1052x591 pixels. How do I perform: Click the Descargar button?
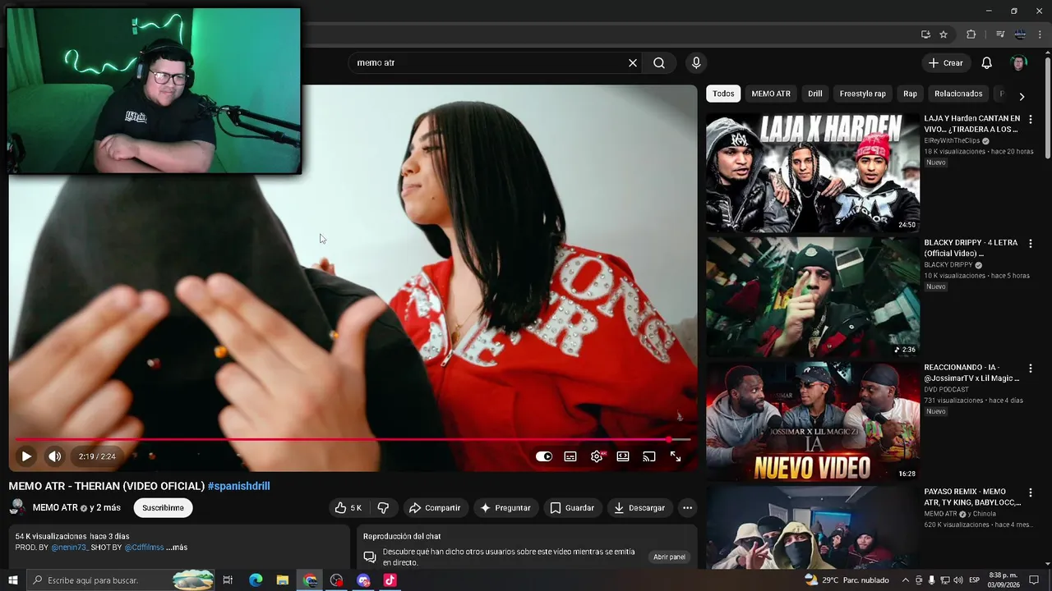639,508
